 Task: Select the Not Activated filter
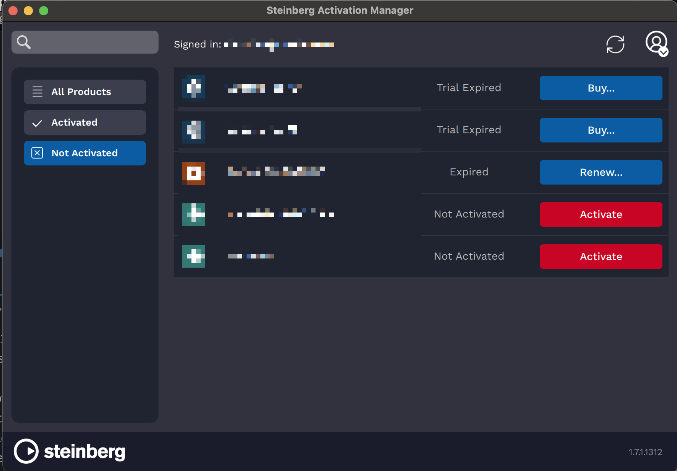click(x=85, y=153)
